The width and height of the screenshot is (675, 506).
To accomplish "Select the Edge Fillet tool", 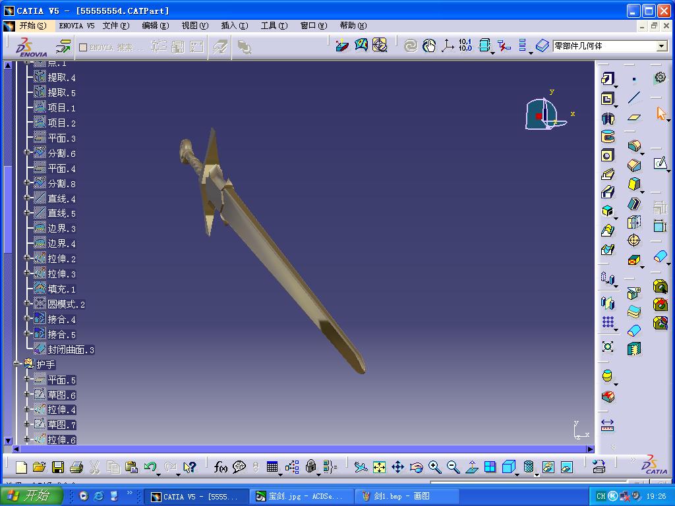I will tap(633, 146).
